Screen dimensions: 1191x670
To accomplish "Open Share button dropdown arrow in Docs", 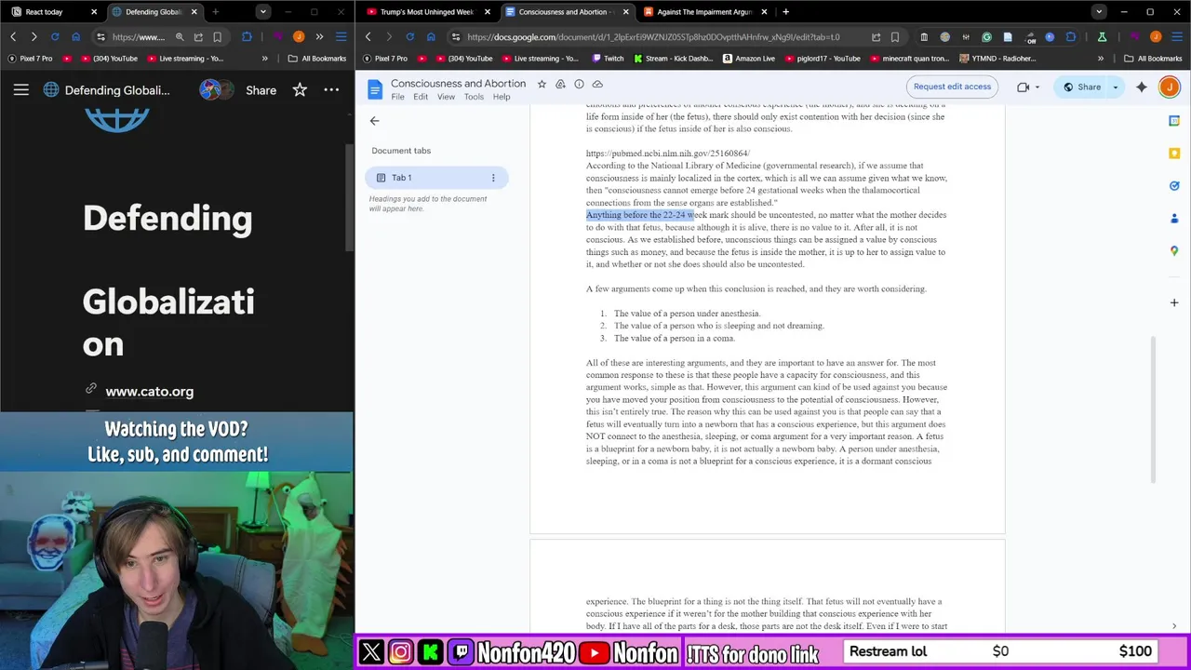I will (1115, 87).
